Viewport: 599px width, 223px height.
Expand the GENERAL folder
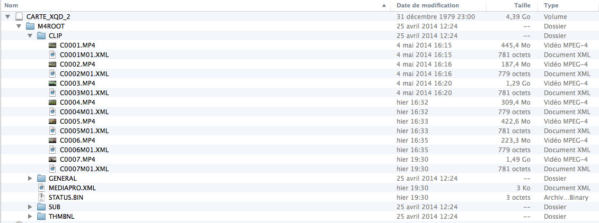30,178
